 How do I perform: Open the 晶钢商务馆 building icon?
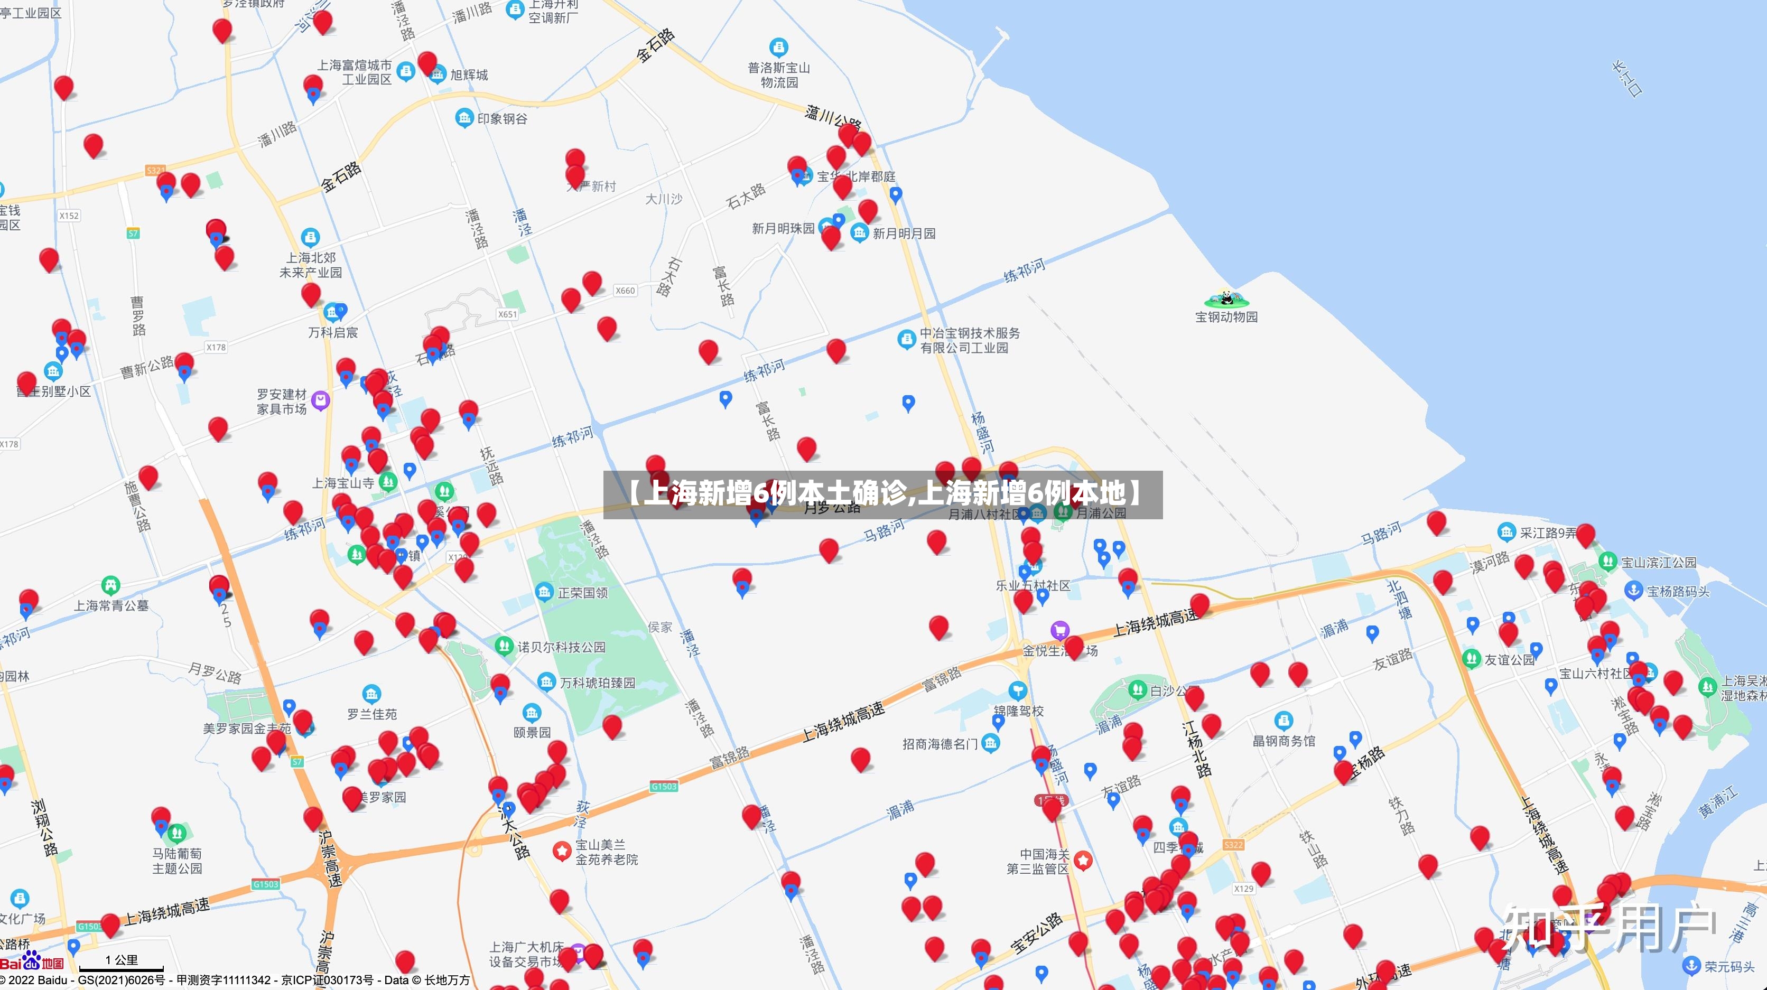point(1284,721)
